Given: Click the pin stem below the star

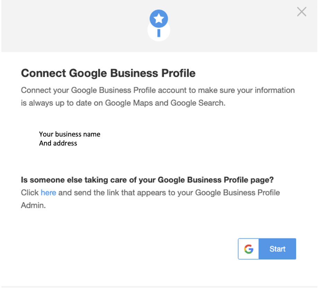Looking at the screenshot, I should tap(159, 33).
